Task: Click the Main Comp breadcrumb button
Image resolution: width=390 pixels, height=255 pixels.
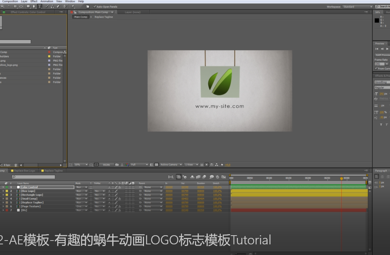Action: (x=81, y=17)
